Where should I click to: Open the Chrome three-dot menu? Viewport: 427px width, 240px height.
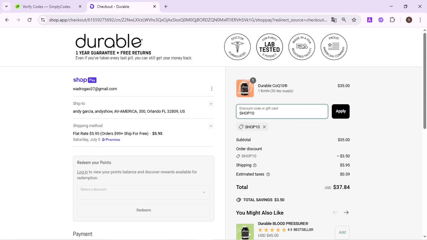click(420, 20)
